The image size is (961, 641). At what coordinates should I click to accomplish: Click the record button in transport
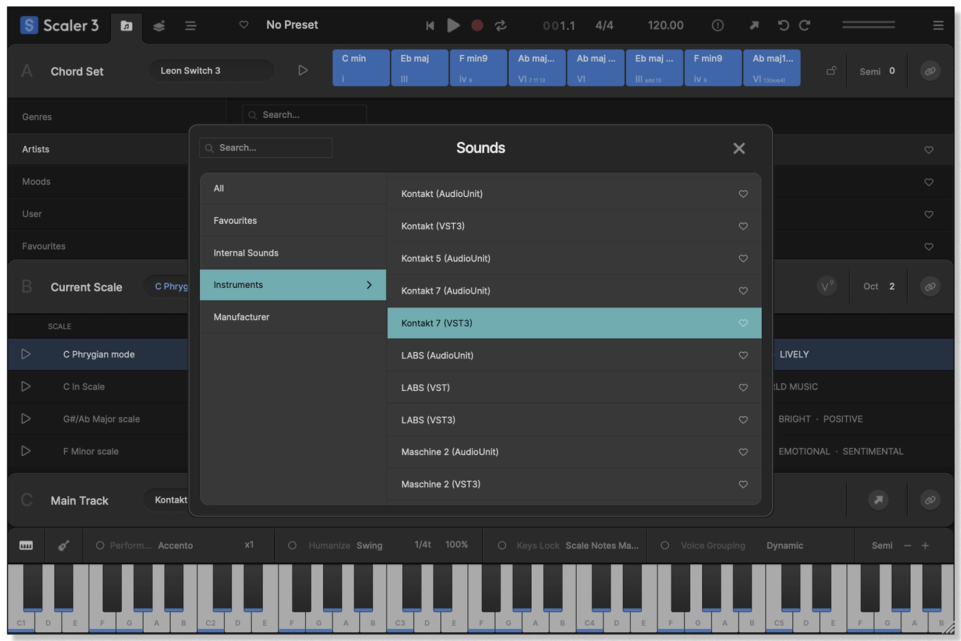tap(477, 25)
